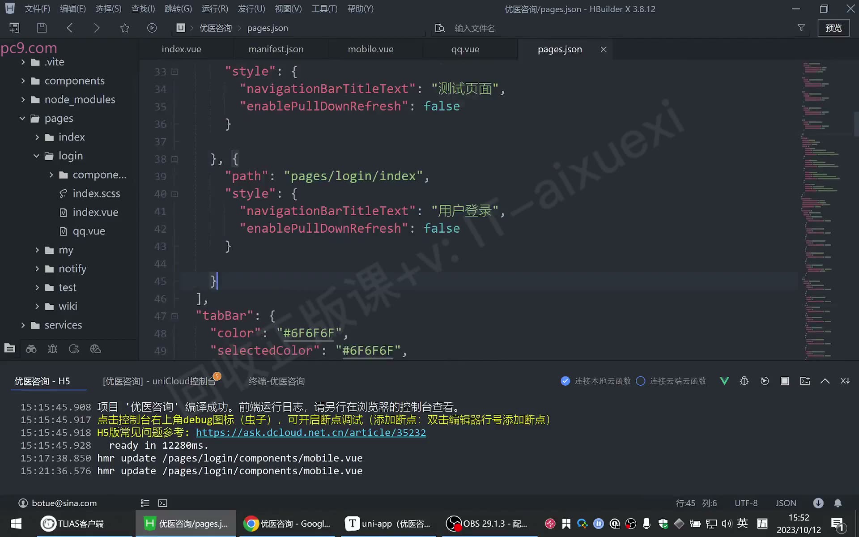
Task: Collapse the pages folder
Action: [22, 118]
